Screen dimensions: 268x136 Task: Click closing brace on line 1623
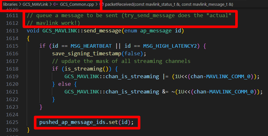(x=41, y=107)
